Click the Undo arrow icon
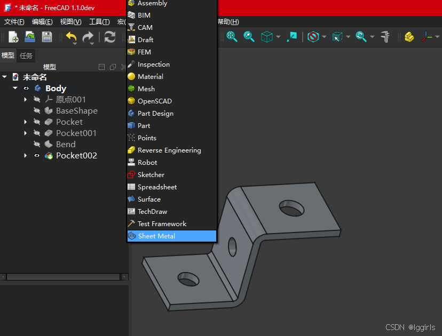The image size is (442, 336). 72,37
